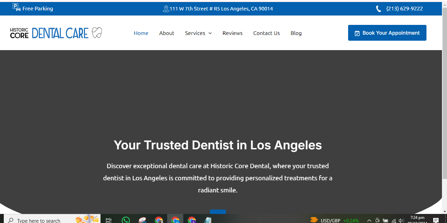Open WhatsApp from the taskbar
The width and height of the screenshot is (447, 223).
tap(126, 220)
